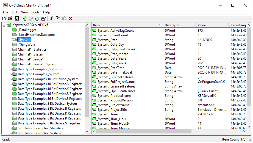The width and height of the screenshot is (253, 143).
Task: Click the Cut scissors icon
Action: (52, 19)
